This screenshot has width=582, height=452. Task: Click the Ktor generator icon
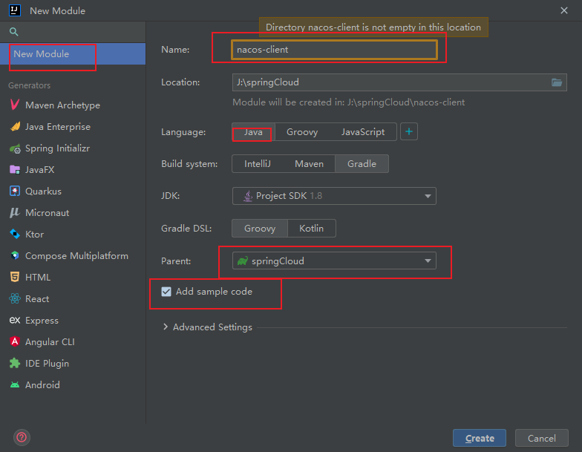15,235
